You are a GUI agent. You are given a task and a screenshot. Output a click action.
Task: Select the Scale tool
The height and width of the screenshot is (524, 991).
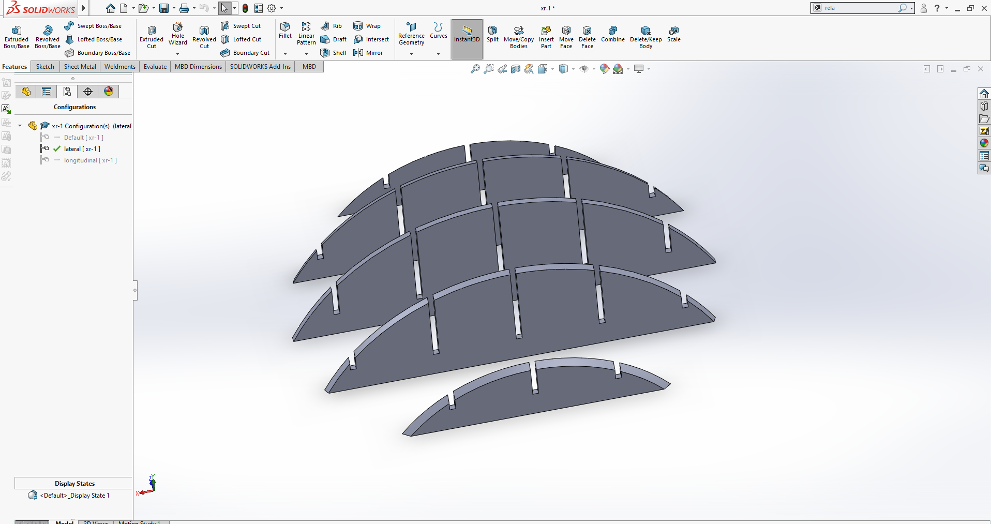click(x=674, y=34)
